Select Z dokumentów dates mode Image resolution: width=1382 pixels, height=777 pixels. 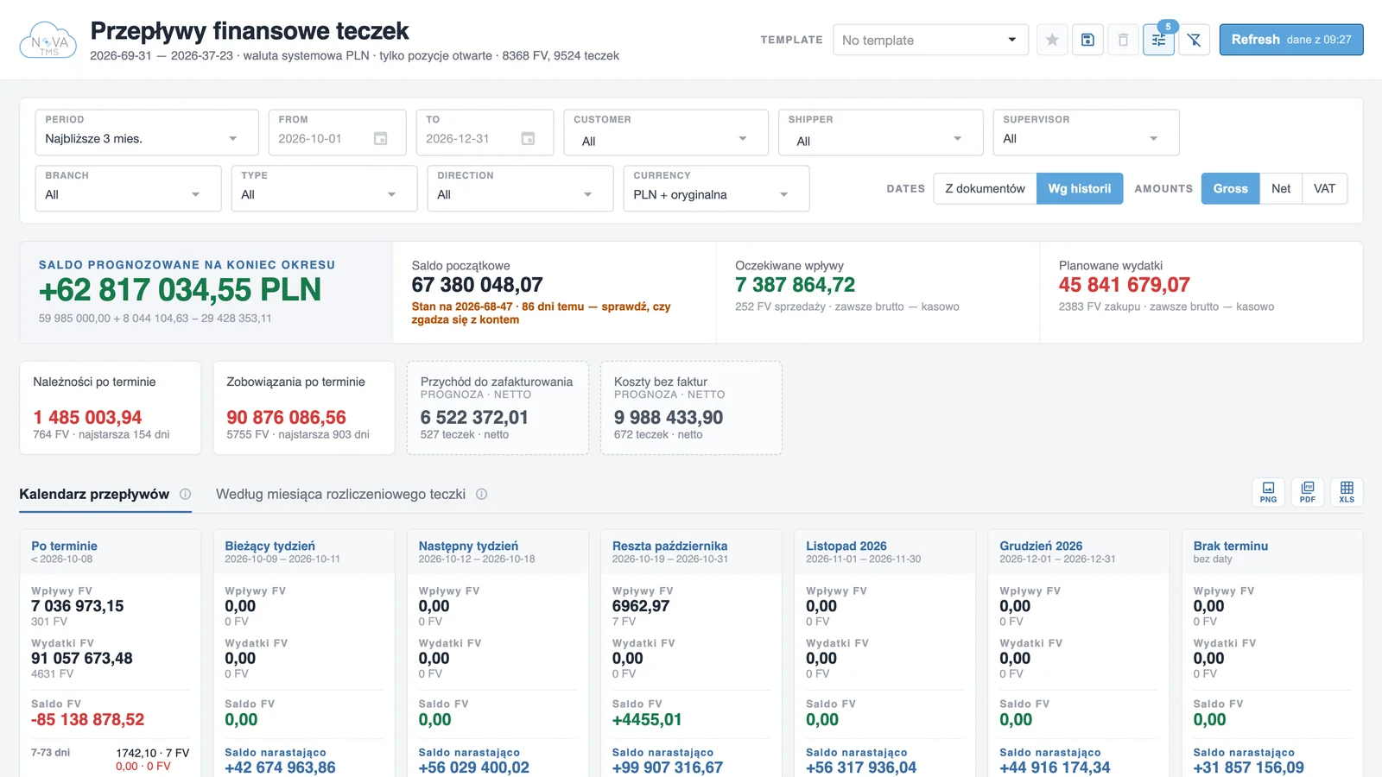coord(985,188)
